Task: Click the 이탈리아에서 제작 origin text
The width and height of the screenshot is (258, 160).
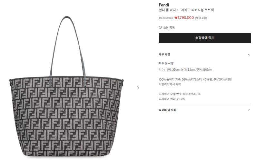Action: 170,84
